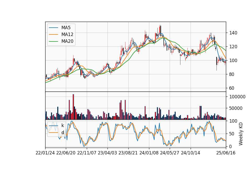The height and width of the screenshot is (180, 251).
Task: Click the 22/11/07 date label
Action: click(x=87, y=153)
